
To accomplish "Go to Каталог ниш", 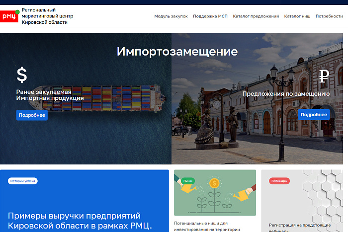I will [x=297, y=16].
